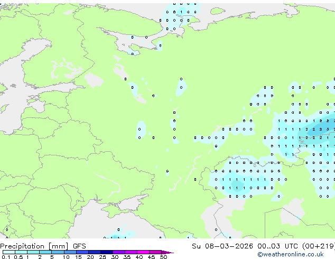Image resolution: width=335 pixels, height=259 pixels.
Task: Select the legend swatch between 1 and 2
Action: pos(33,252)
